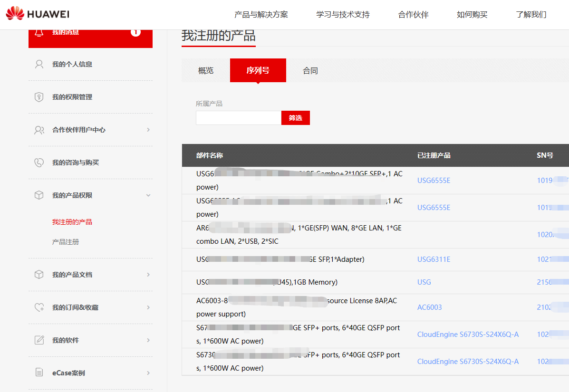The image size is (569, 392).
Task: Switch to the 概览 tab
Action: tap(206, 71)
